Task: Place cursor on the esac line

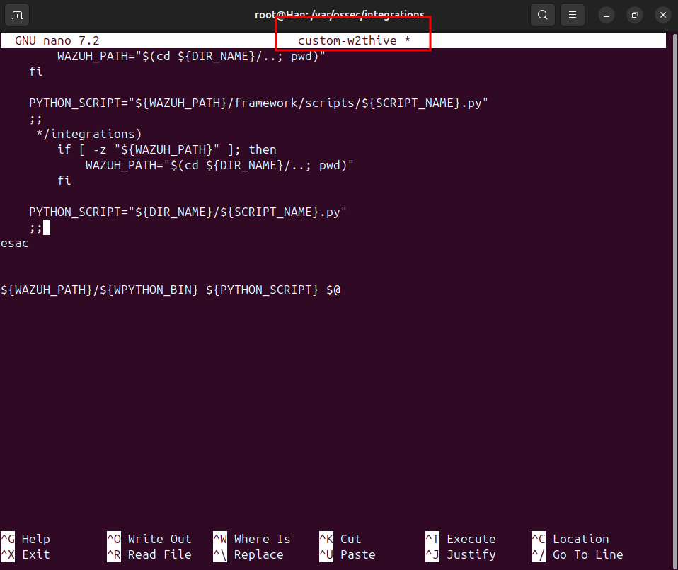Action: click(15, 243)
